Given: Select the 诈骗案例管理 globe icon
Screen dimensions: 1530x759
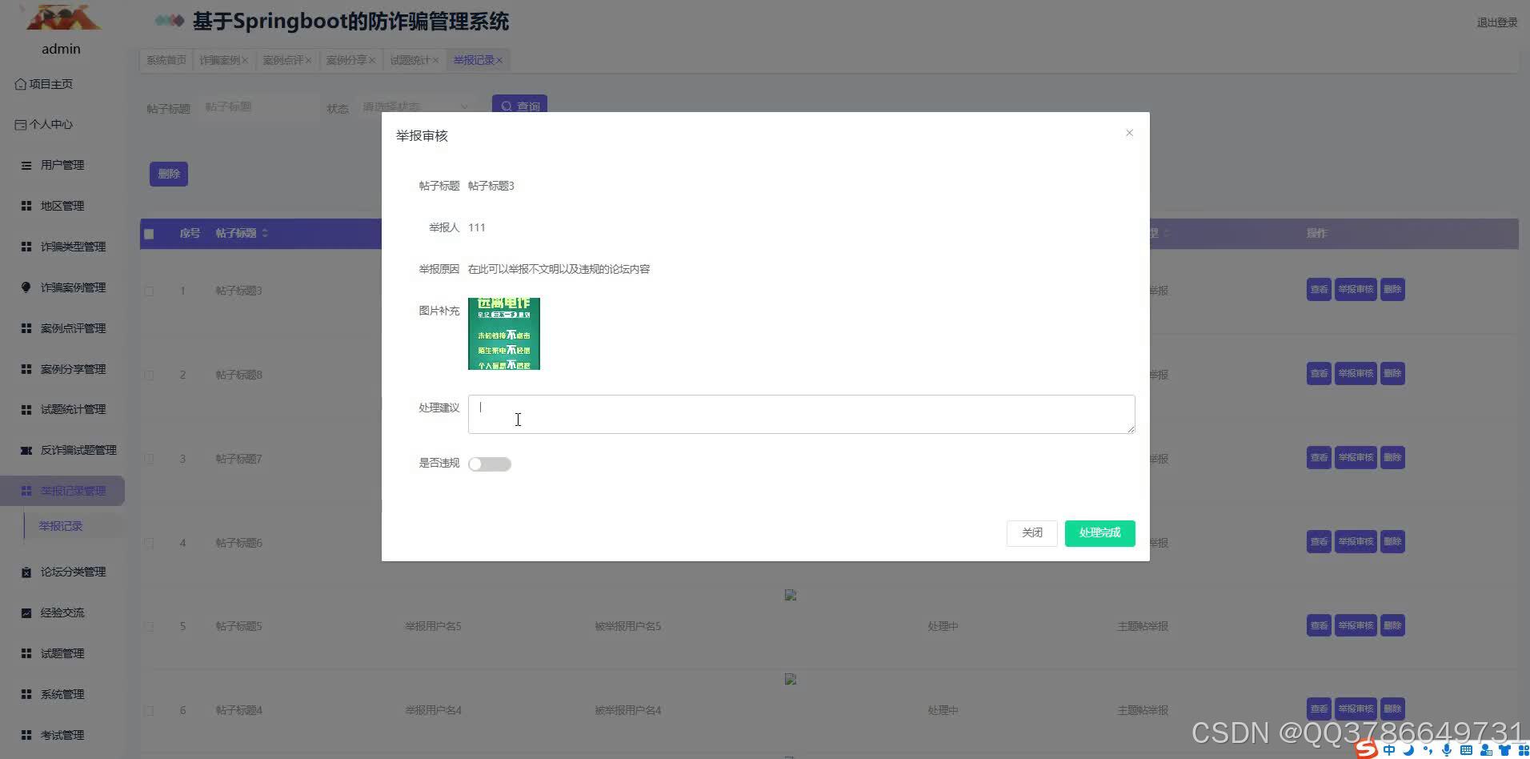Looking at the screenshot, I should pos(26,287).
